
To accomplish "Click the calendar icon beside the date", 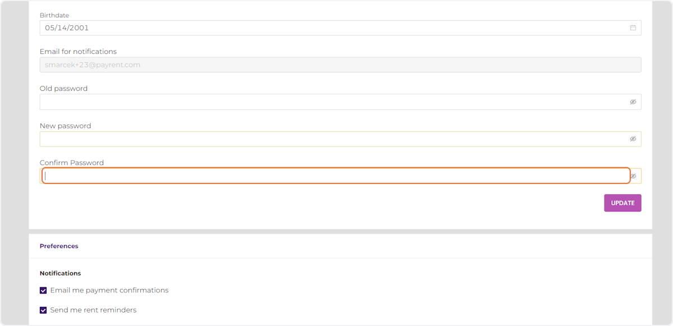I will tap(633, 27).
